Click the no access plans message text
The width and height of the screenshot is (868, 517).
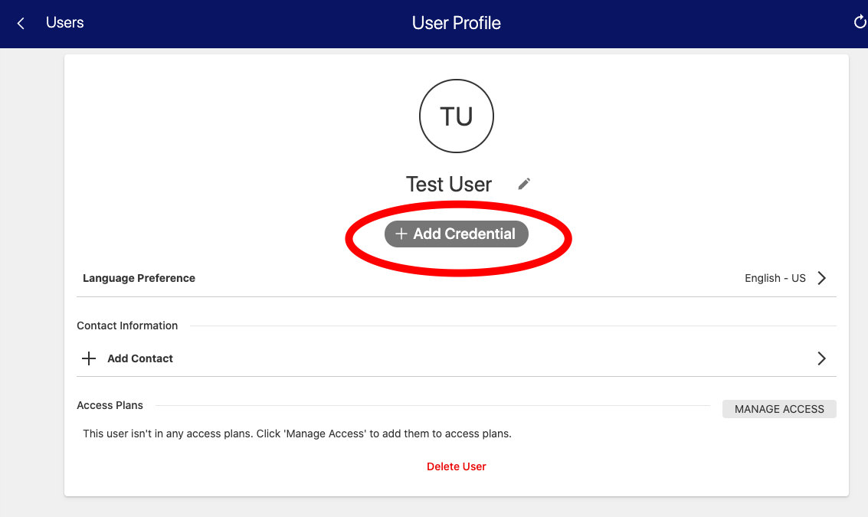297,434
